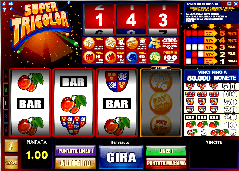Image resolution: width=239 pixels, height=171 pixels.
Task: Select purple payline 5 indicator
Action: point(6,130)
